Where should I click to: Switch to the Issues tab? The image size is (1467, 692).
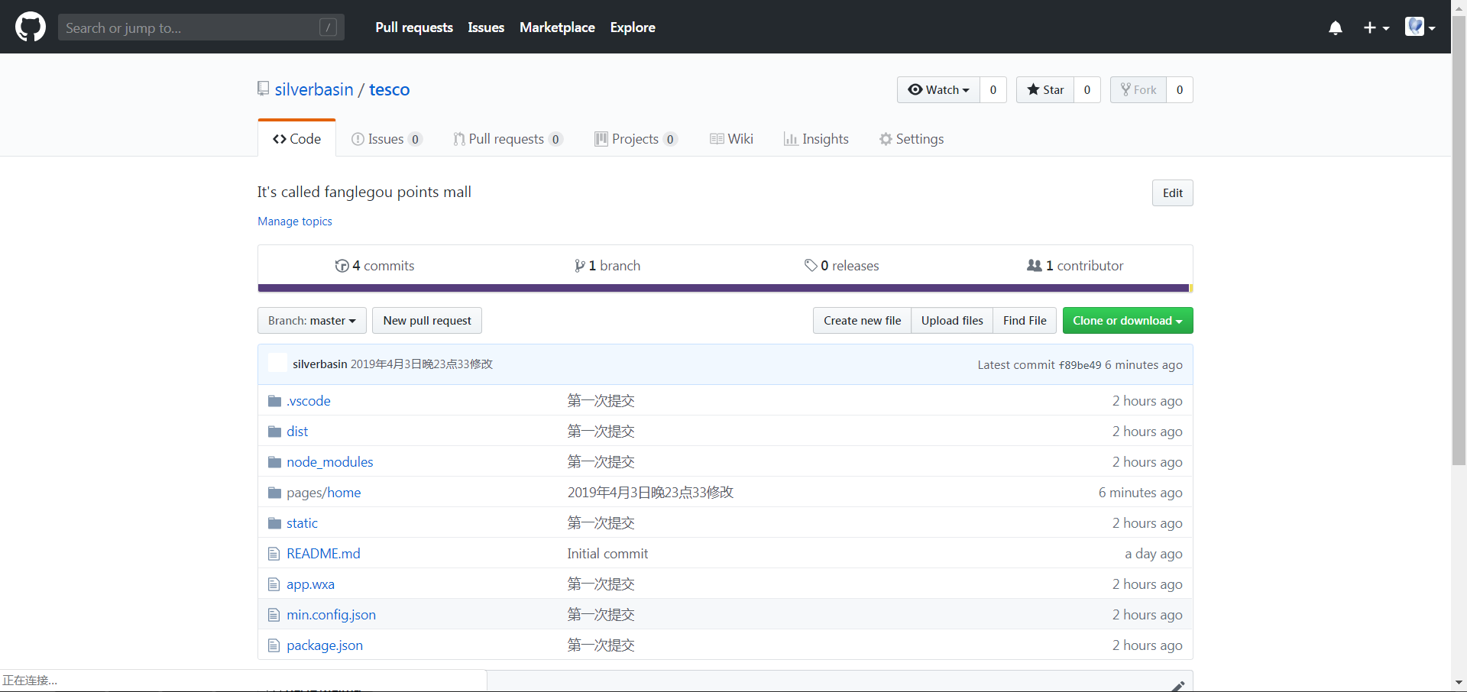[x=387, y=139]
